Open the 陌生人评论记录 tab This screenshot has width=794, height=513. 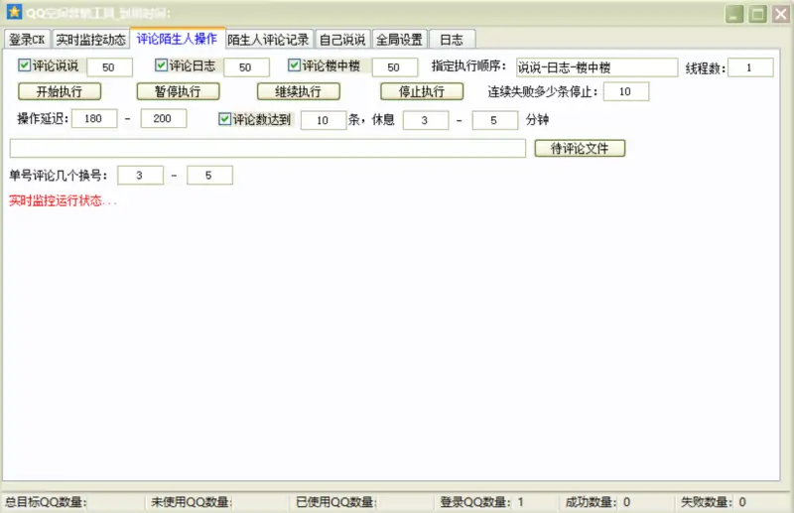coord(268,40)
